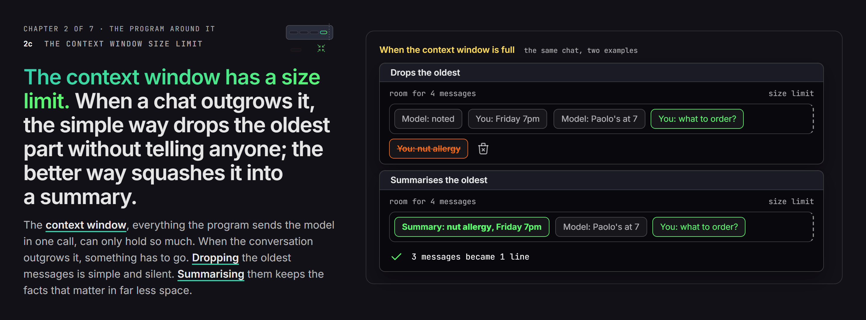
Task: Click the trash bin icon beside nut allergy
Action: click(x=483, y=149)
